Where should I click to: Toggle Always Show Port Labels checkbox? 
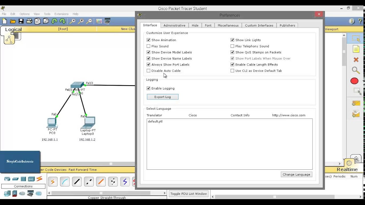[x=148, y=65]
